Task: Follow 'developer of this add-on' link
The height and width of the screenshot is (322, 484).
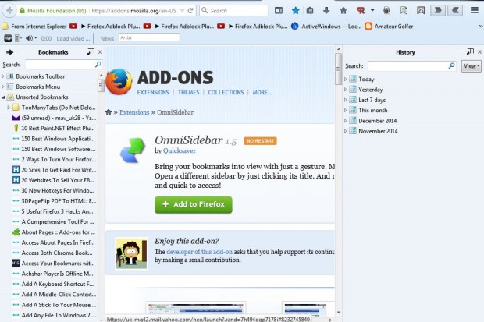Action: click(x=199, y=252)
